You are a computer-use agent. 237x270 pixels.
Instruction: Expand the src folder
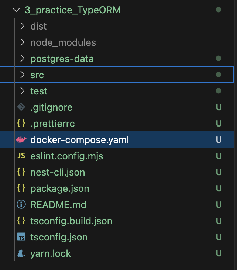[22, 75]
